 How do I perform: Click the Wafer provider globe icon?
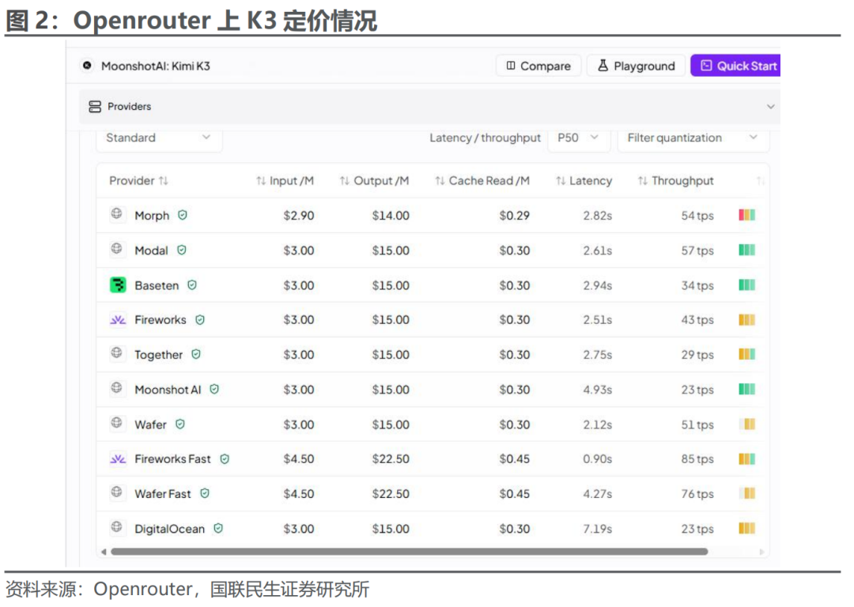116,423
